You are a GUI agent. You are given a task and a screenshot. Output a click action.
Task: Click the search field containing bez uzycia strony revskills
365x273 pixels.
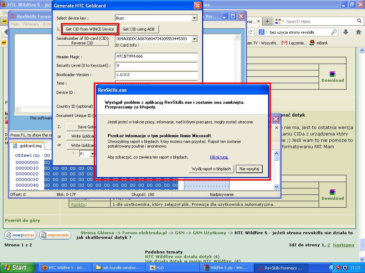point(300,32)
